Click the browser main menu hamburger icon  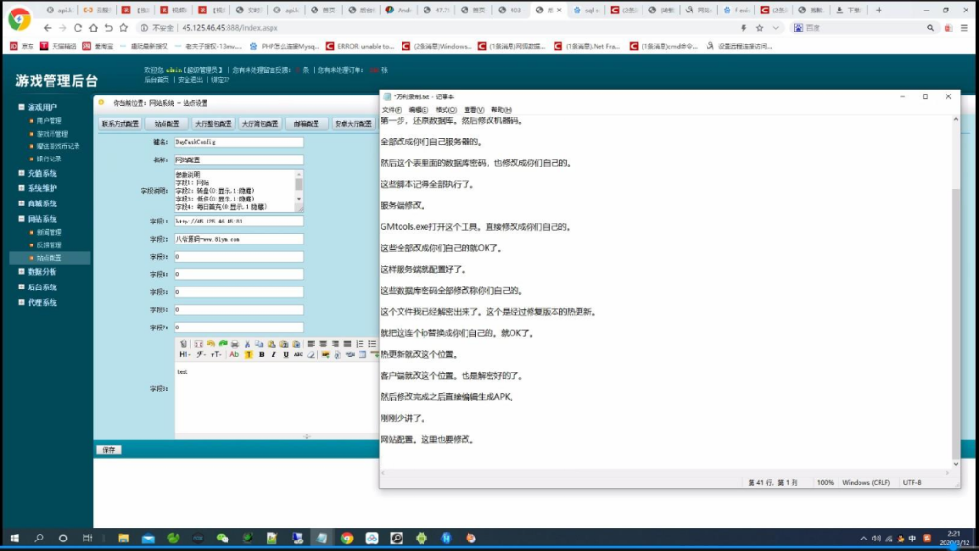tap(964, 28)
